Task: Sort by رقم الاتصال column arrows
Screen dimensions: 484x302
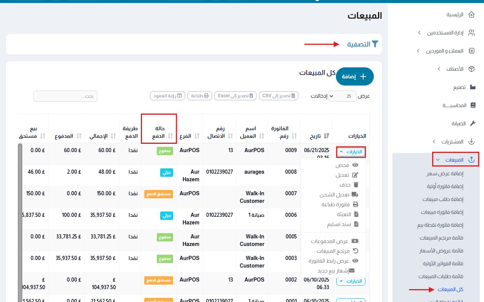Action: [x=230, y=136]
